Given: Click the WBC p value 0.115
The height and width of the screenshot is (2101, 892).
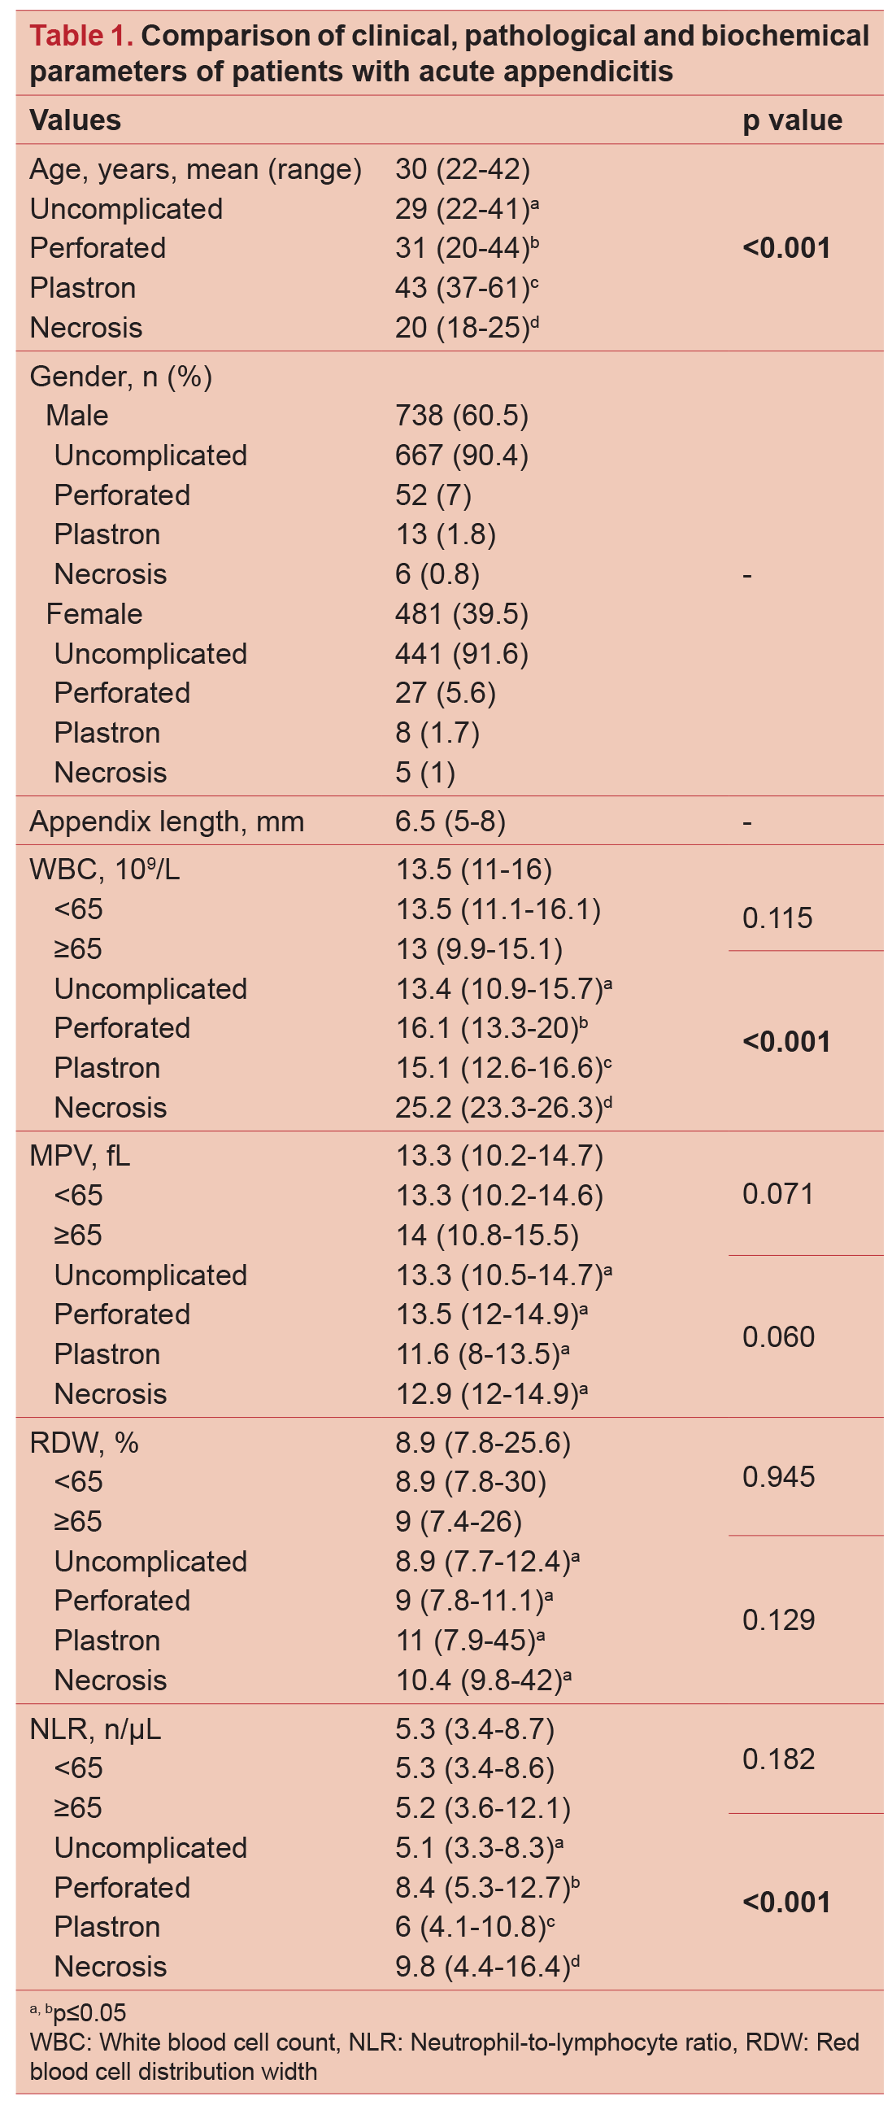Looking at the screenshot, I should coord(777,918).
